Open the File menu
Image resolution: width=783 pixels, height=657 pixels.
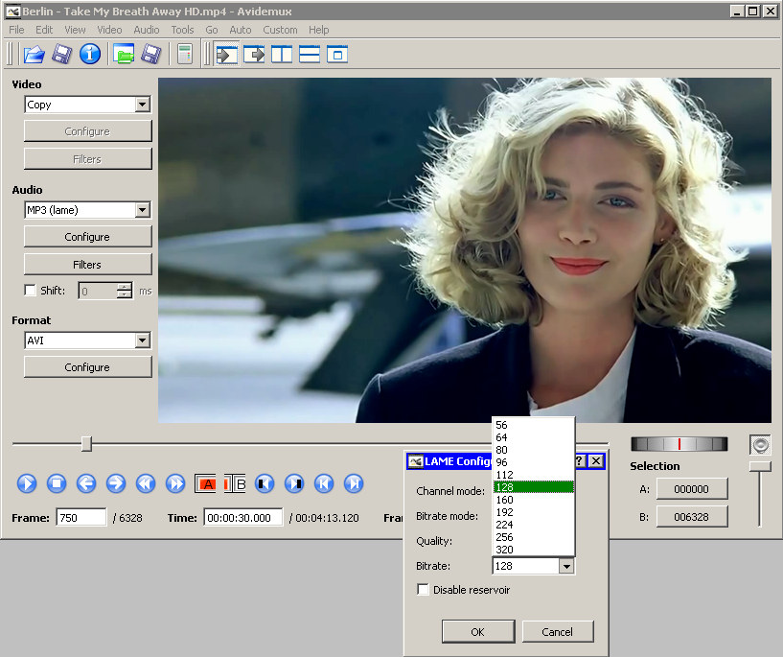tap(16, 30)
